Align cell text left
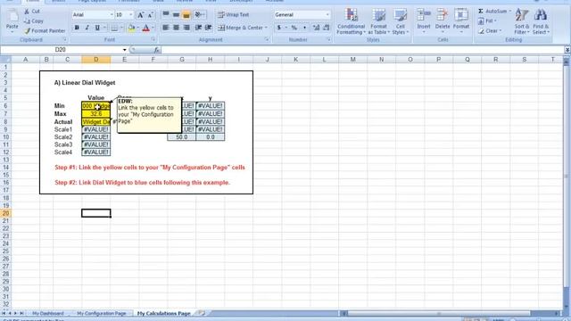571x321 pixels. coord(166,28)
